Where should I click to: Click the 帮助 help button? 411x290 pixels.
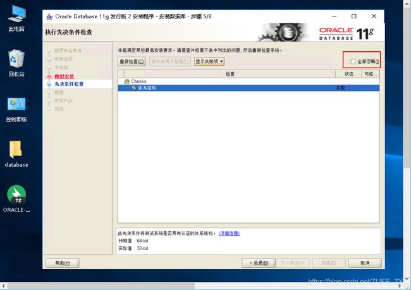pyautogui.click(x=63, y=263)
